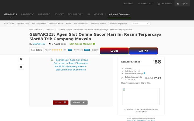
Task: Switch to the Comments tab
Action: pos(79,50)
